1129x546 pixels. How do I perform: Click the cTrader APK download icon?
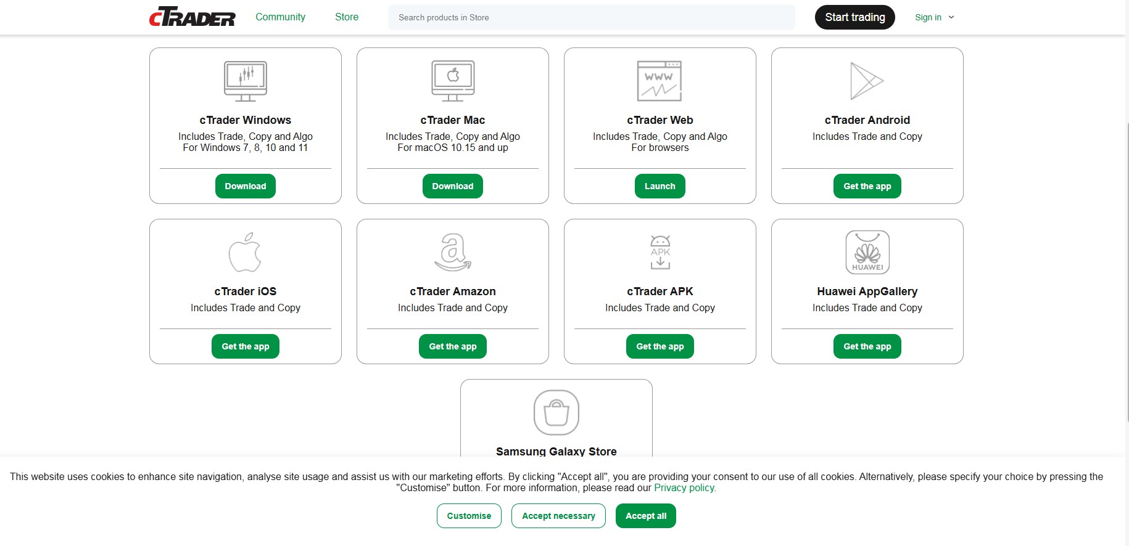[x=660, y=252]
